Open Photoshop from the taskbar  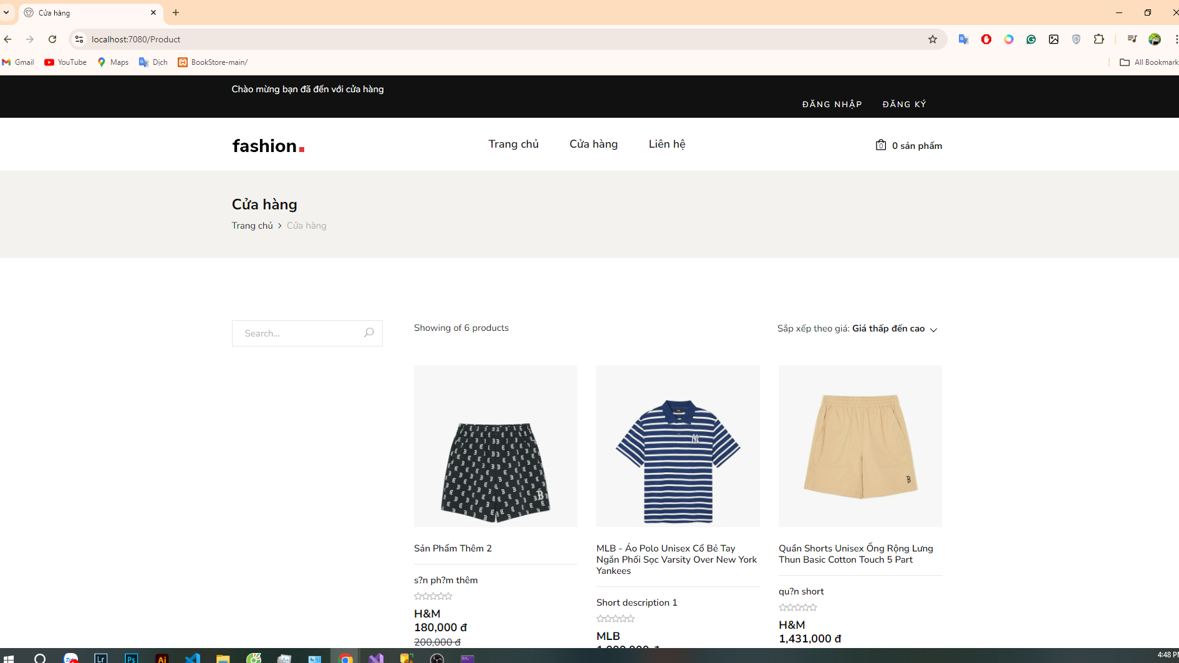tap(132, 658)
